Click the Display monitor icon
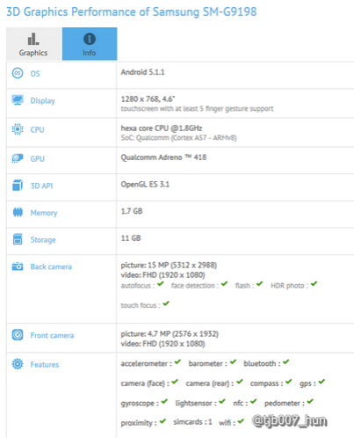 [18, 100]
